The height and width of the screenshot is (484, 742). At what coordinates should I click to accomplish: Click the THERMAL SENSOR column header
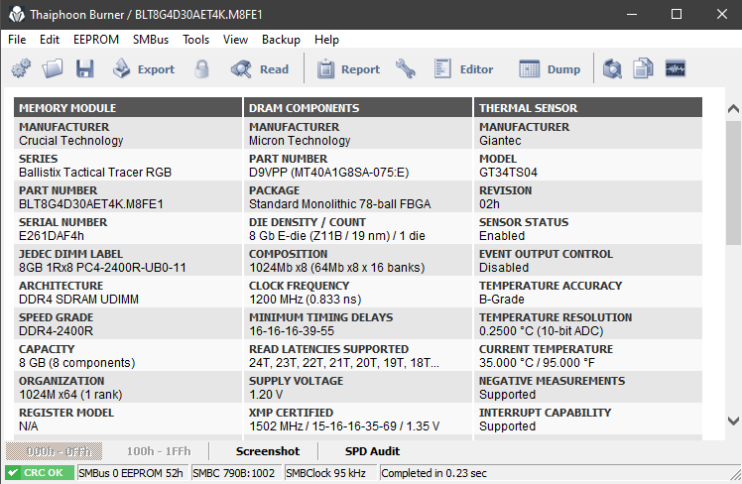[588, 108]
